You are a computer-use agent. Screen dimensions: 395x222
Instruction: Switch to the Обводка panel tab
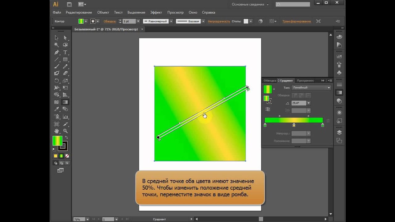[269, 80]
